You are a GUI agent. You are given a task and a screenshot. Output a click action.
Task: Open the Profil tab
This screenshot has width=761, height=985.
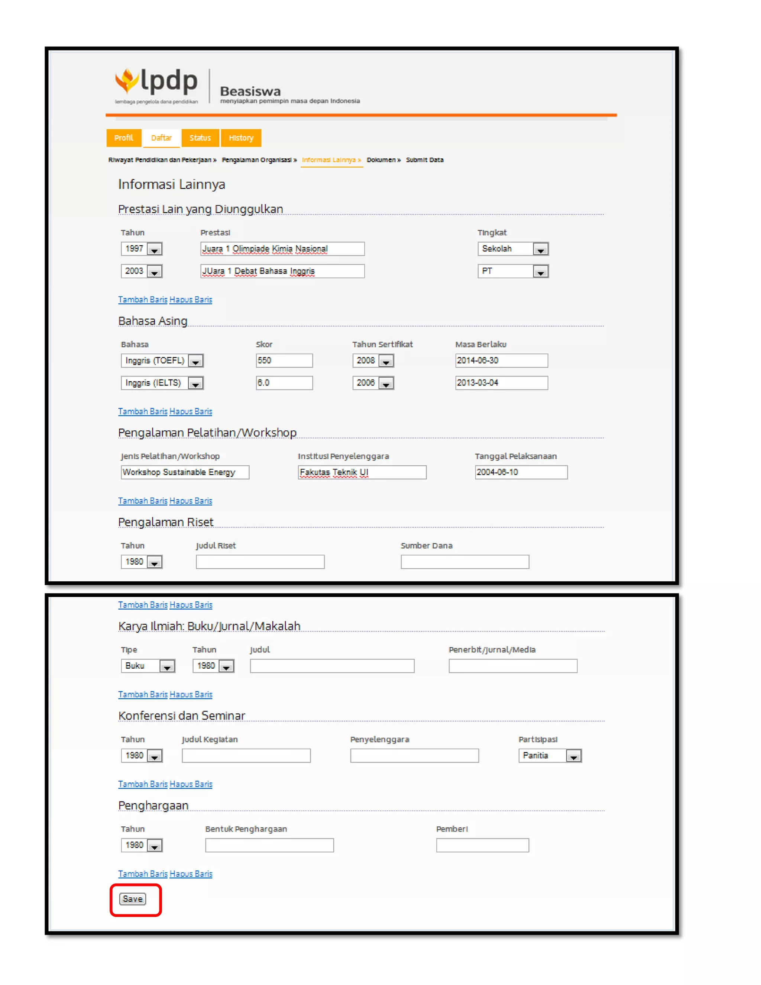click(123, 138)
